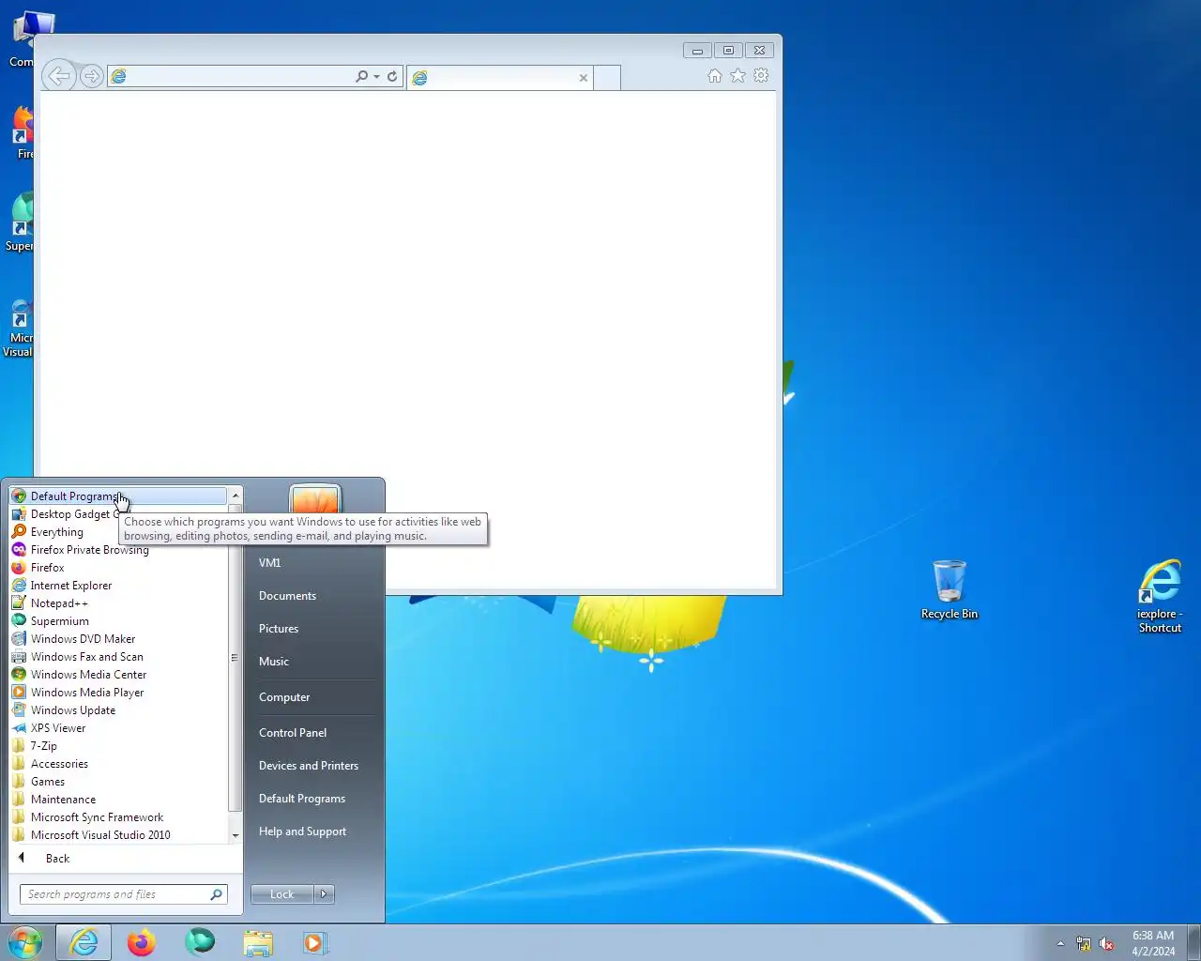The height and width of the screenshot is (961, 1201).
Task: Expand the 7-Zip folder
Action: coord(117,746)
